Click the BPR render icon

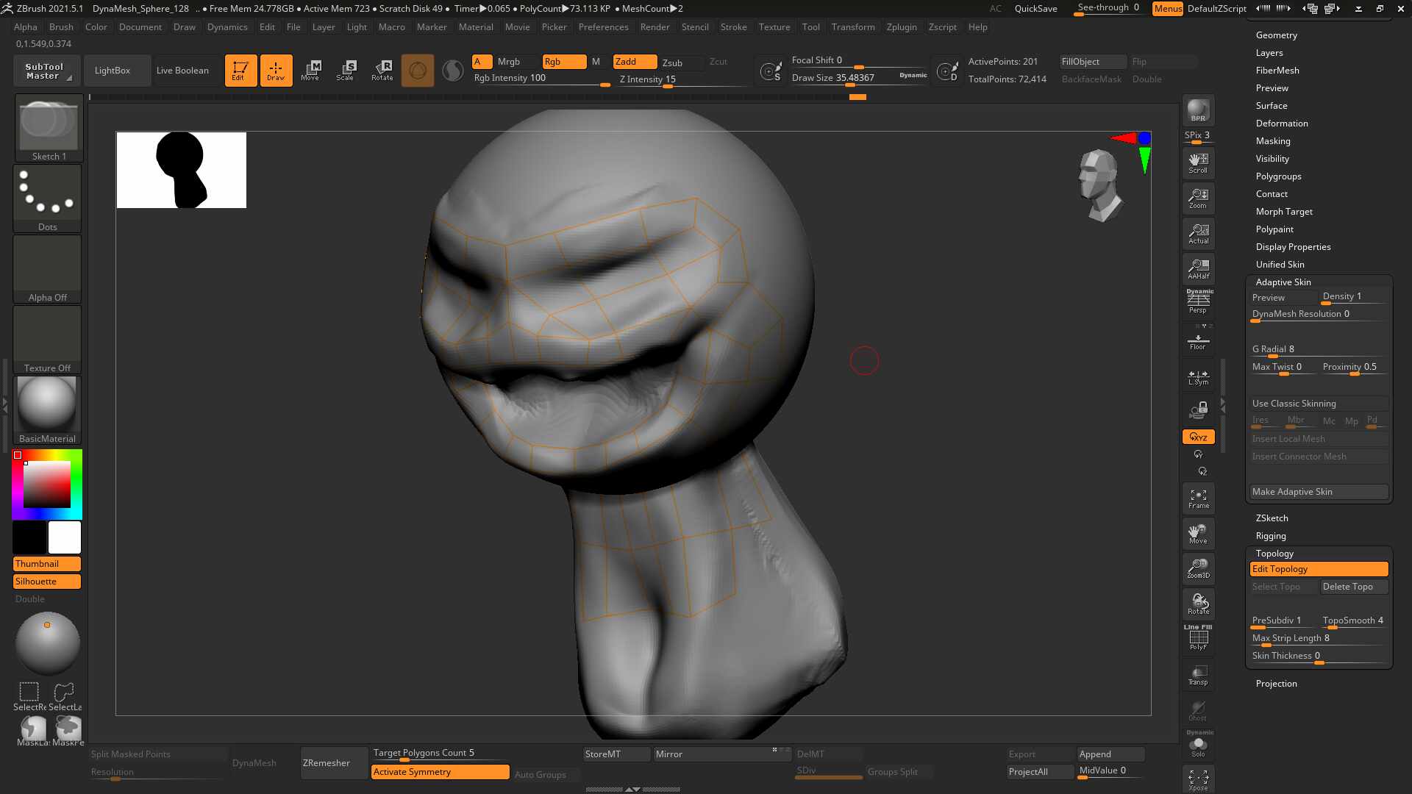[1198, 110]
